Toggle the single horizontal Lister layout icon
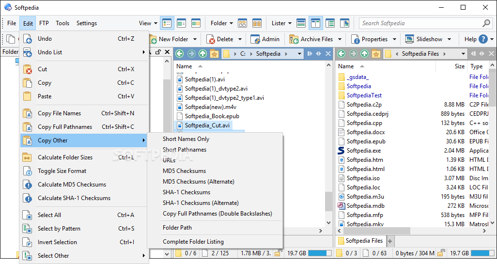 coord(301,23)
